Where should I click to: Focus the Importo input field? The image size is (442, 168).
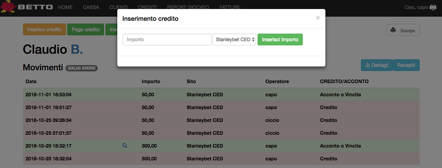pyautogui.click(x=167, y=39)
